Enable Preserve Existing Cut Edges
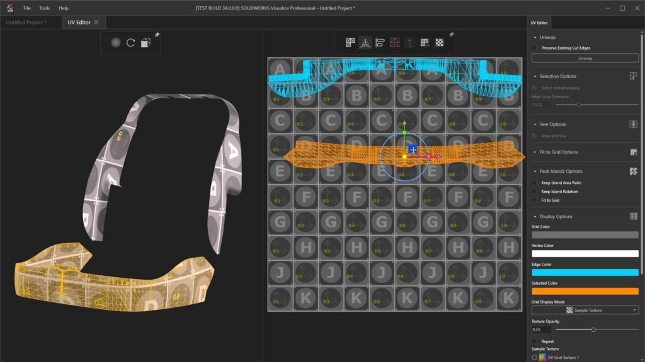 point(534,48)
